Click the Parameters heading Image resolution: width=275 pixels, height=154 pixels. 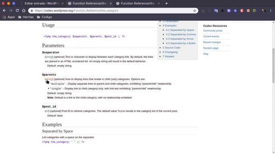pyautogui.click(x=53, y=46)
